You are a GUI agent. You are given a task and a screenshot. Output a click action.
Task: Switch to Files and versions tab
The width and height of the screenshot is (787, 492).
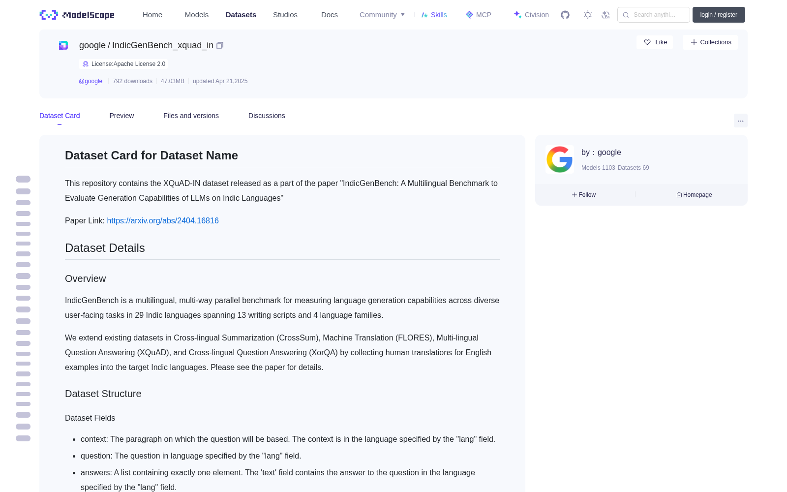pos(191,116)
